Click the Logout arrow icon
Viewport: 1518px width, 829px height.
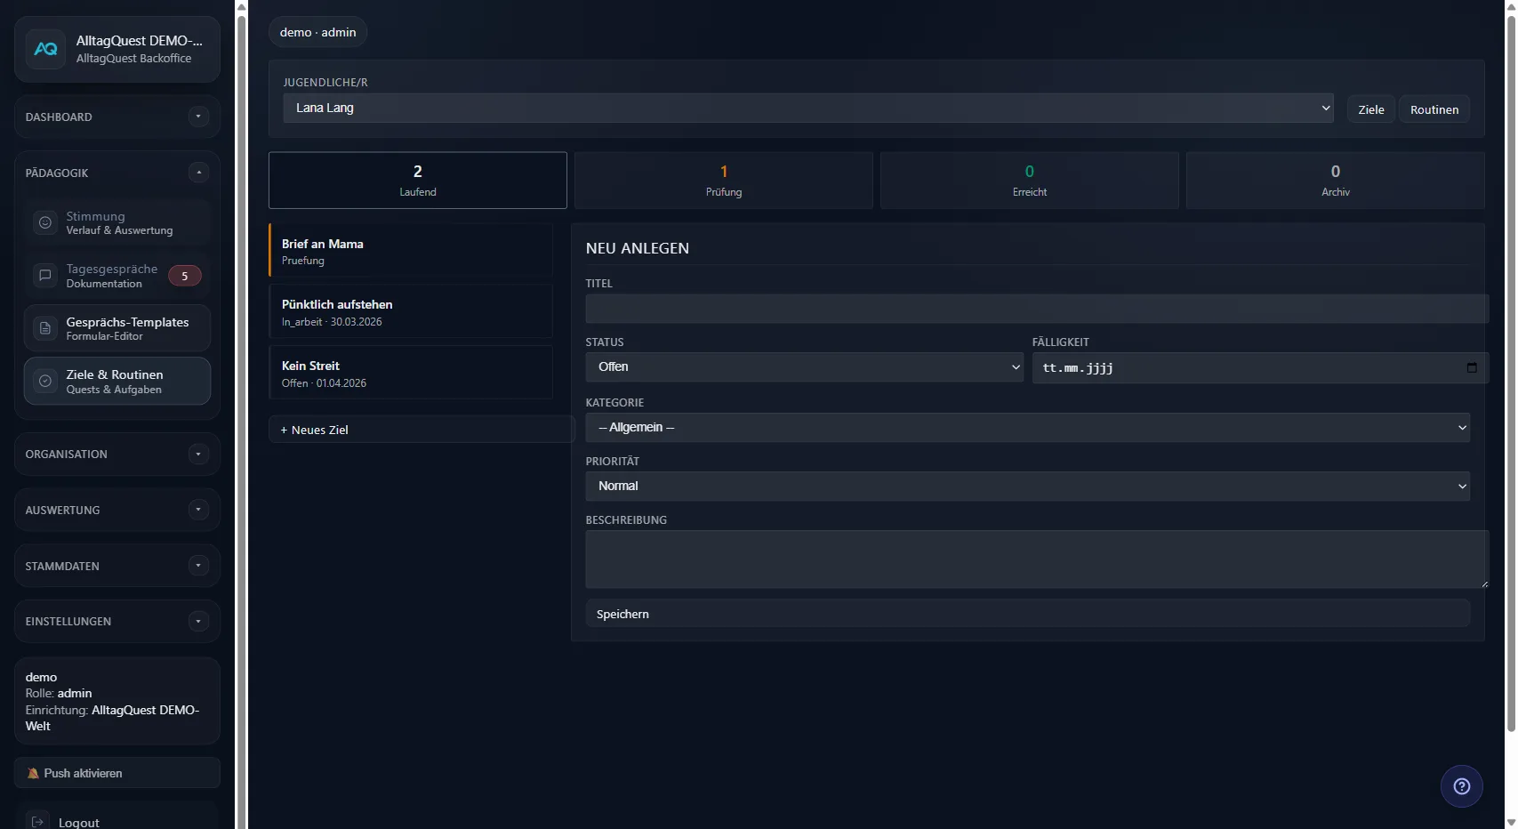[37, 820]
